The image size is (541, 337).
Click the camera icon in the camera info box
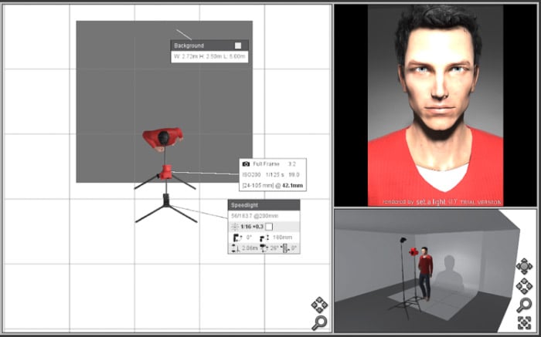click(x=246, y=163)
